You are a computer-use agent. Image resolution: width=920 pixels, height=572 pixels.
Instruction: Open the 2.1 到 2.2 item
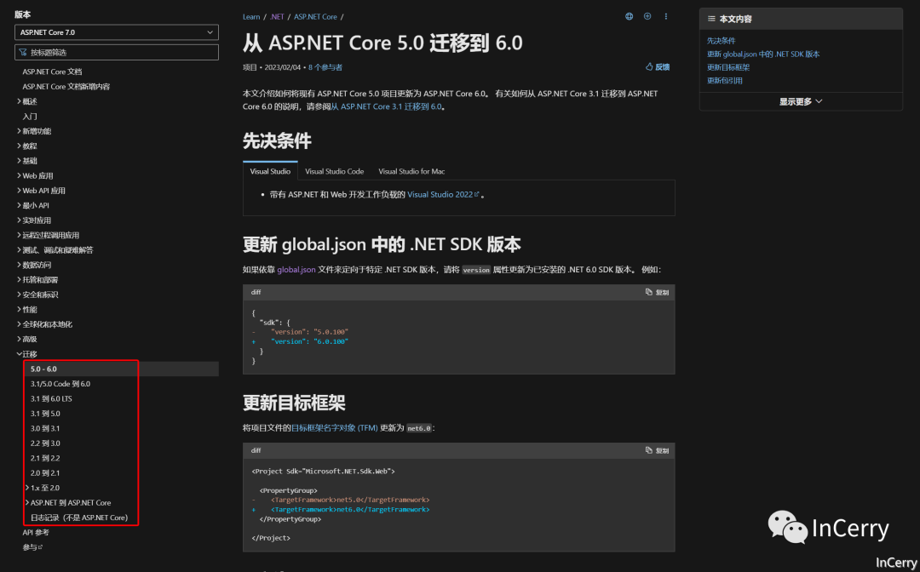(45, 458)
